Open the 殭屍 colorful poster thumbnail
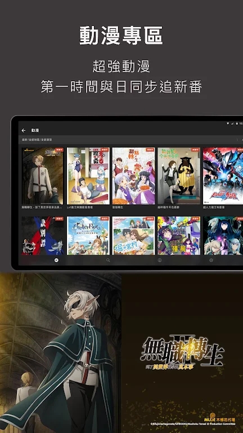This screenshot has height=433, width=243. click(x=179, y=236)
